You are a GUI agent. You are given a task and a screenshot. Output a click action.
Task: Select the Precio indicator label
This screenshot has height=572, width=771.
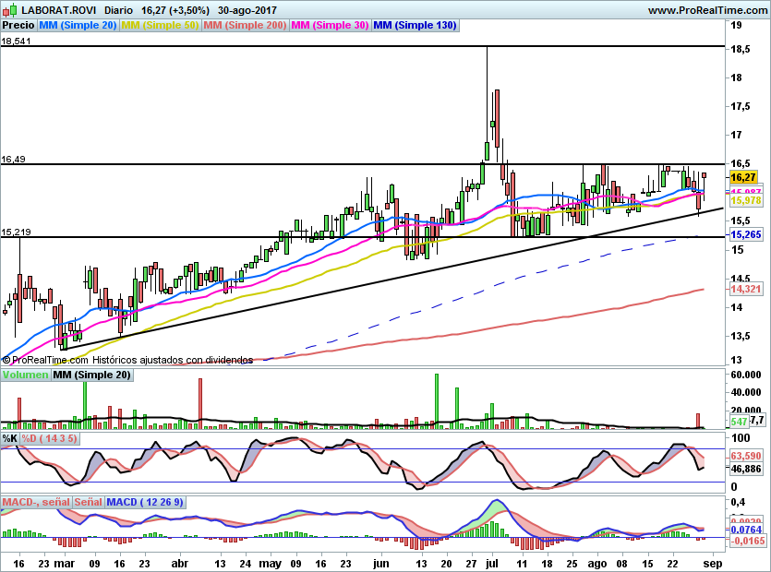pyautogui.click(x=18, y=26)
